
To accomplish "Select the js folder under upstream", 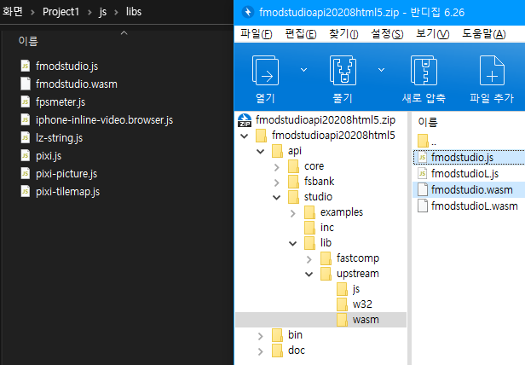I will (x=356, y=289).
